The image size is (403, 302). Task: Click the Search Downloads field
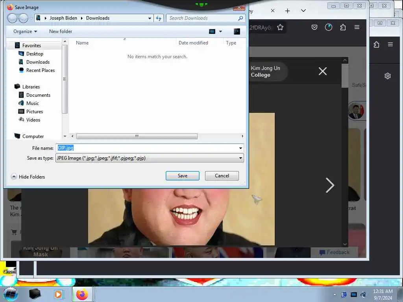[203, 18]
